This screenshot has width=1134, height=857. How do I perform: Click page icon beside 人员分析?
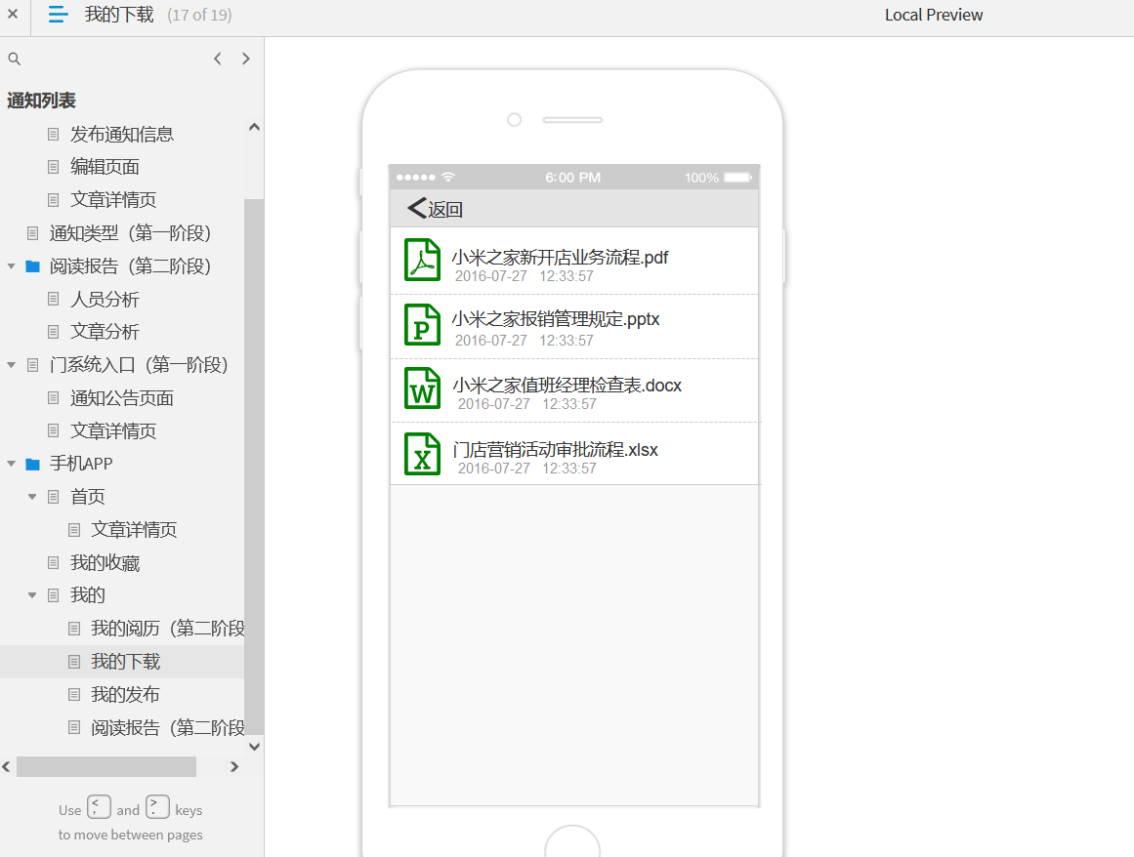point(53,299)
